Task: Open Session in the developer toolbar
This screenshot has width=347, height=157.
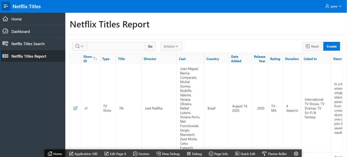Action: [x=141, y=154]
